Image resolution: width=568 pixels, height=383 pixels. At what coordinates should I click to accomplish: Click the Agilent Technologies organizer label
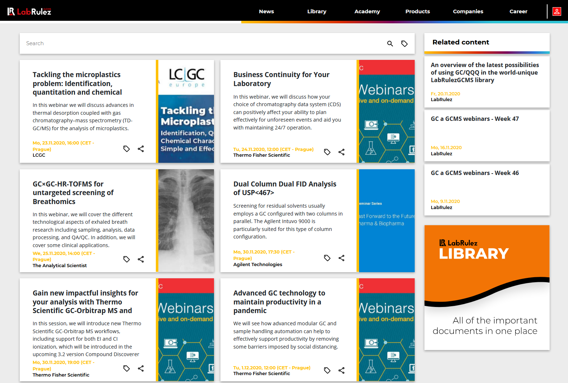(258, 265)
